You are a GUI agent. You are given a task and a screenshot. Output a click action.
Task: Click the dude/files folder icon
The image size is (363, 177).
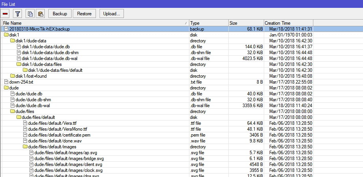point(13,111)
